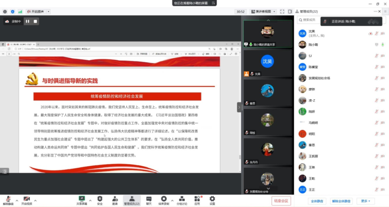Pause the cloud recording
Screen dimensions: 389x207
[28, 22]
